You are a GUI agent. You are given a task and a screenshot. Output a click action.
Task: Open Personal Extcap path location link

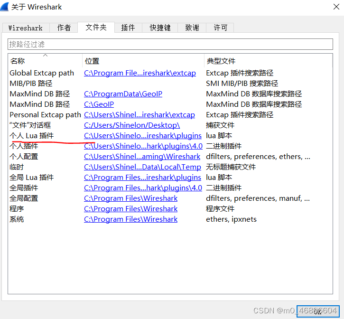coord(139,114)
